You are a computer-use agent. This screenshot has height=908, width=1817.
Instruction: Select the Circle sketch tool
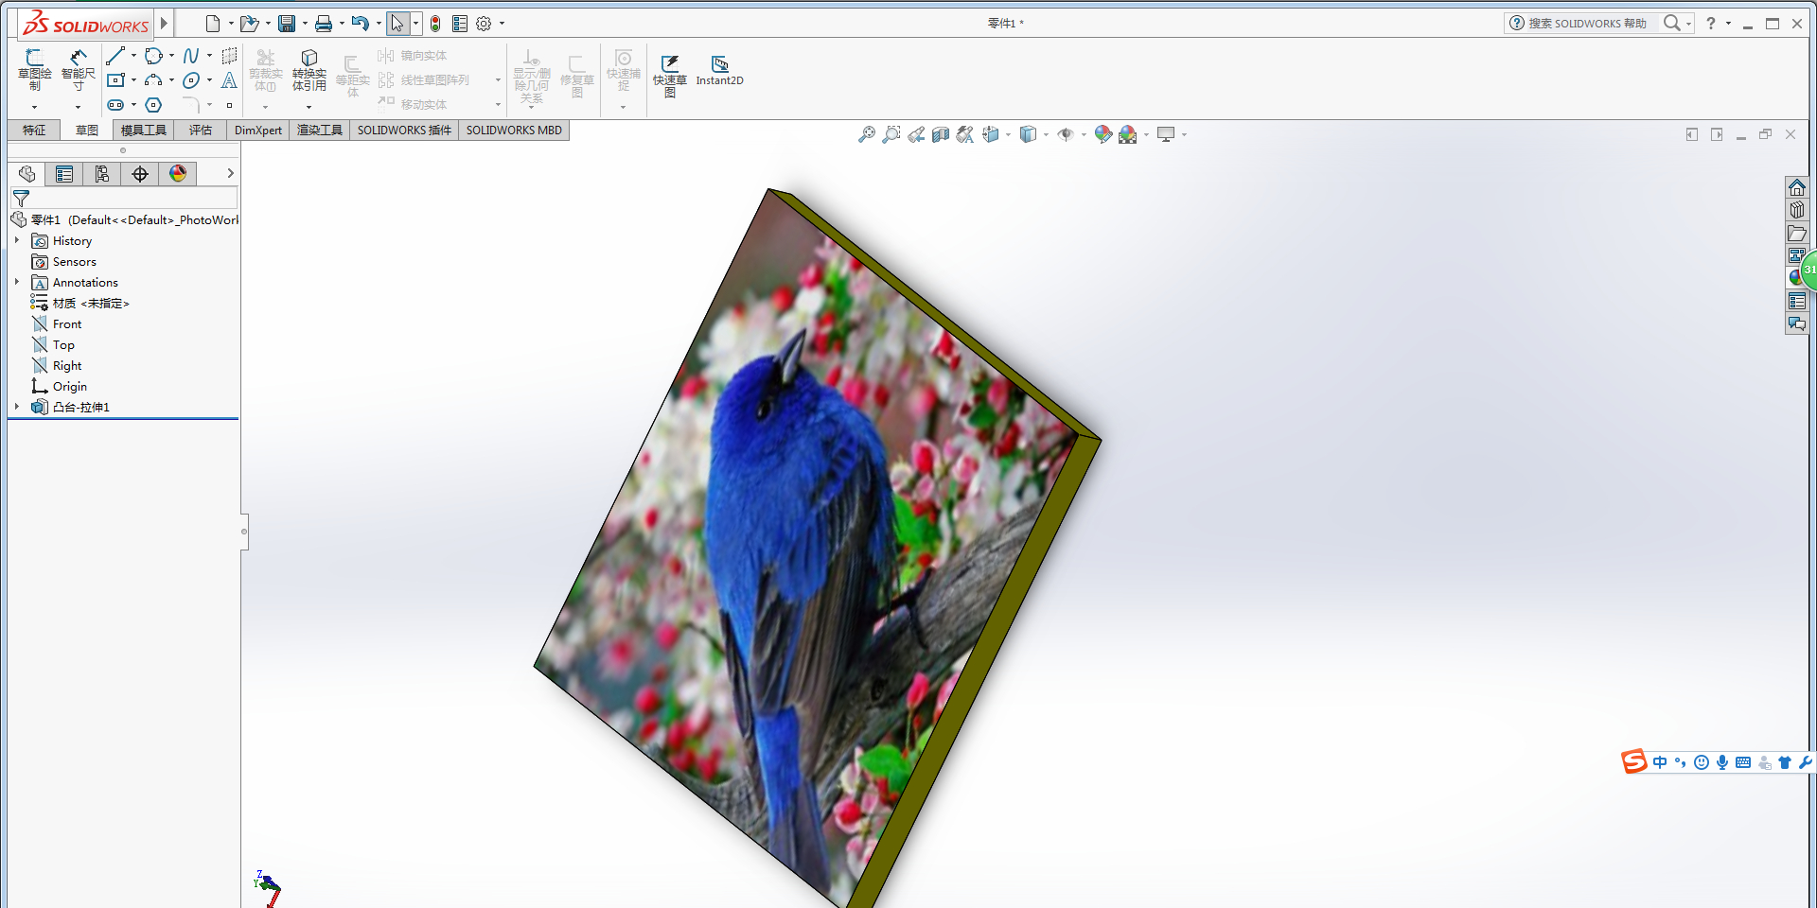(x=153, y=56)
